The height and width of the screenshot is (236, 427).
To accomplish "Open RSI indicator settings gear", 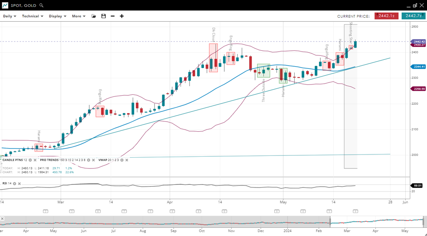I will click(x=14, y=184).
